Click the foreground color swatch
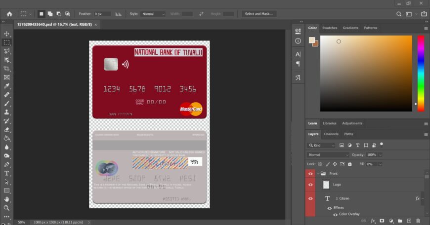This screenshot has width=430, height=225. [x=312, y=40]
